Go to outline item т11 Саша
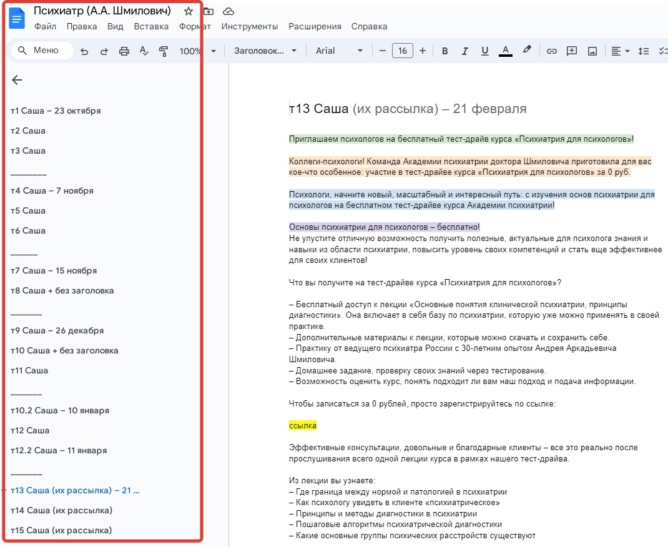This screenshot has width=668, height=547. pyautogui.click(x=29, y=371)
